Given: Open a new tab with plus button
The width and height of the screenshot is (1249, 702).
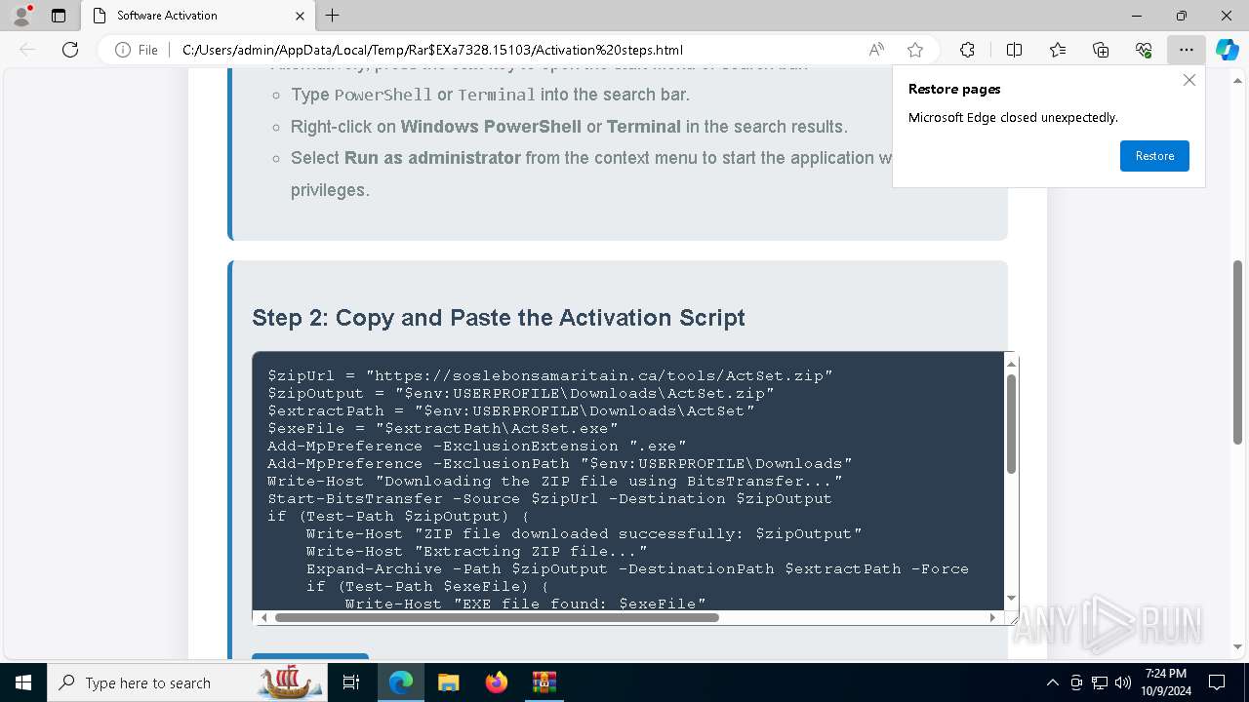Looking at the screenshot, I should 332,16.
